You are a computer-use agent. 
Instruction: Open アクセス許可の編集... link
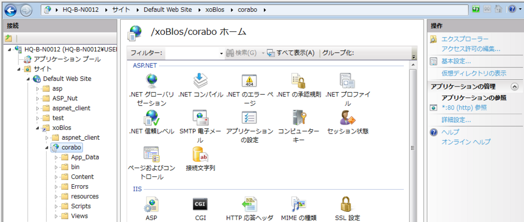[471, 49]
